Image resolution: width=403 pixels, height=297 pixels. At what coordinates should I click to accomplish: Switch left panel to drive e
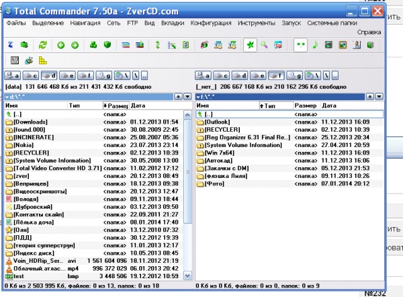pyautogui.click(x=67, y=76)
